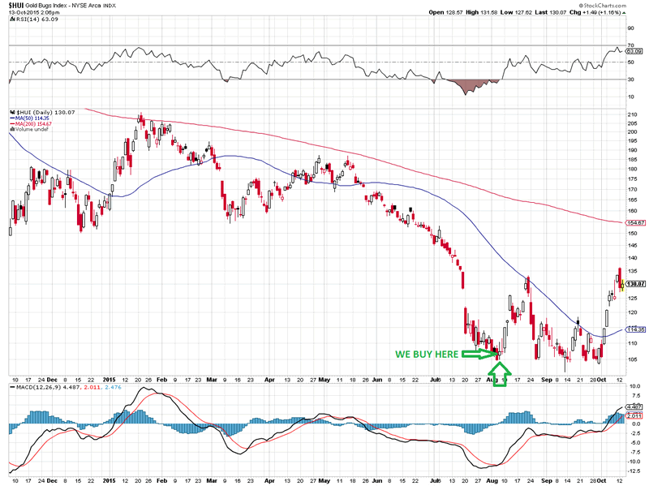Click the 4.487 MACD value tag on right axis
The height and width of the screenshot is (486, 649).
(x=635, y=406)
